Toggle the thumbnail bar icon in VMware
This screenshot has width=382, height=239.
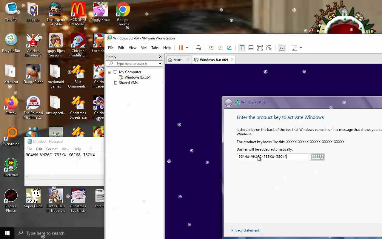click(x=251, y=48)
